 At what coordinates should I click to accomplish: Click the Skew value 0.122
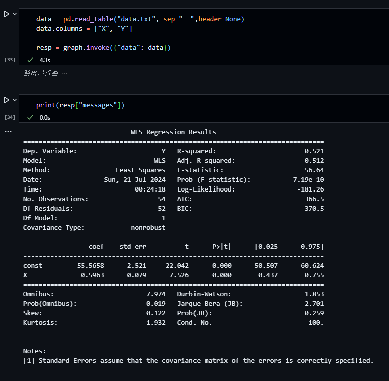[156, 313]
